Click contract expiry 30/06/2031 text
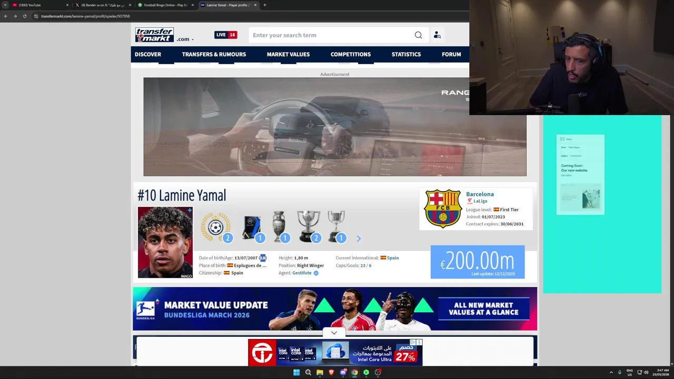The height and width of the screenshot is (379, 674). click(512, 224)
